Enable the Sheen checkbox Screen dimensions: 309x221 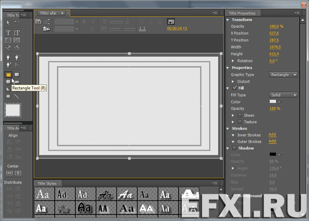pos(239,115)
